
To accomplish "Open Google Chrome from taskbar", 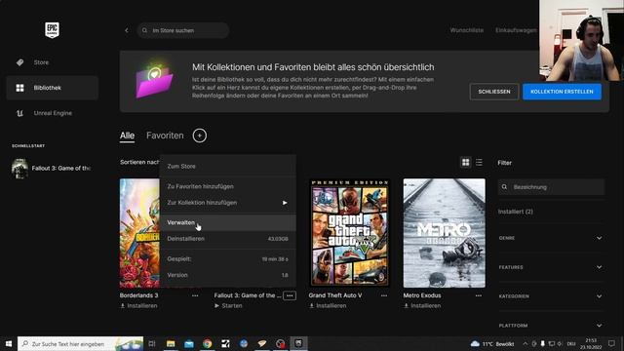I will pyautogui.click(x=208, y=344).
